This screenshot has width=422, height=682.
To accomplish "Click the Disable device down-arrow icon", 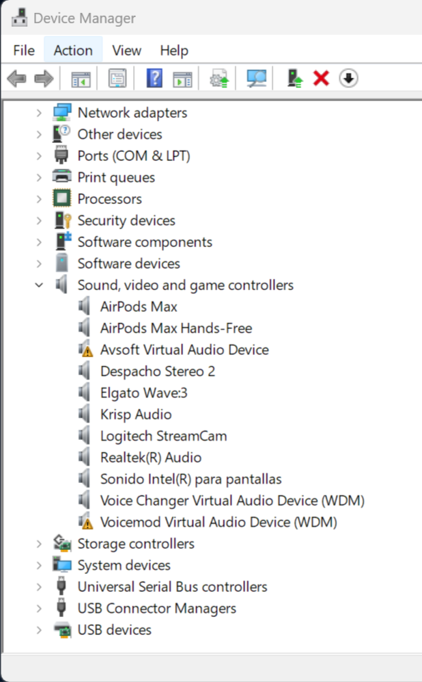I will pos(348,79).
